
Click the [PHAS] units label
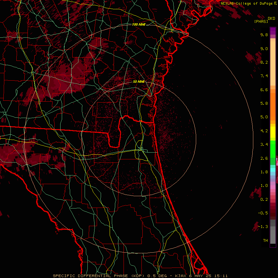point(261,21)
